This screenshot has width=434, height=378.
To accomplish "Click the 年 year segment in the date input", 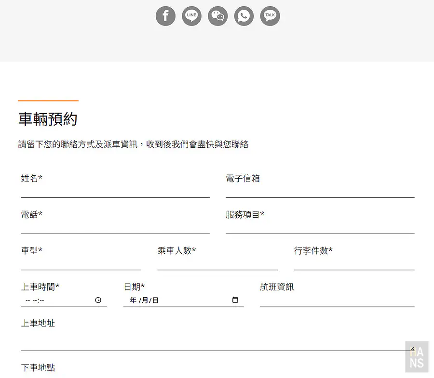I will [x=133, y=300].
